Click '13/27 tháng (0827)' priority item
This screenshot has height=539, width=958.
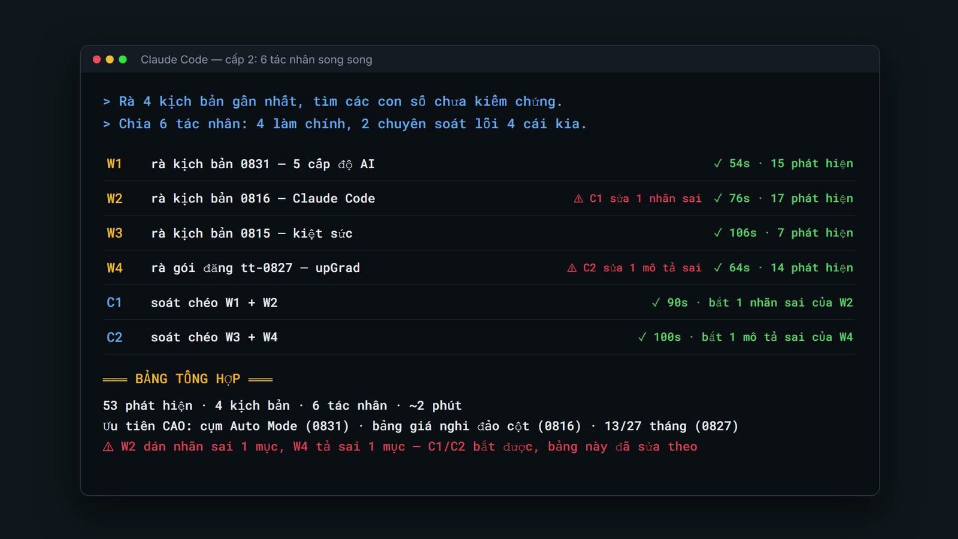(671, 426)
